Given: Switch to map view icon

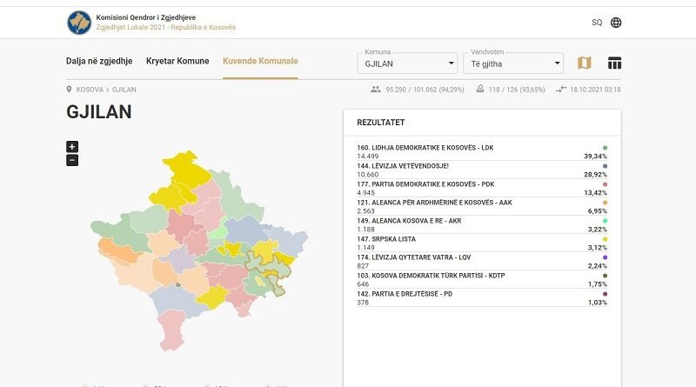Looking at the screenshot, I should pyautogui.click(x=585, y=63).
